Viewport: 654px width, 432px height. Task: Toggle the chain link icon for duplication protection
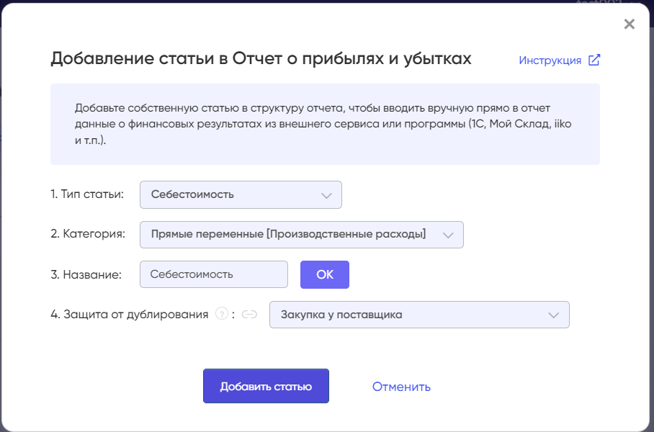(249, 315)
